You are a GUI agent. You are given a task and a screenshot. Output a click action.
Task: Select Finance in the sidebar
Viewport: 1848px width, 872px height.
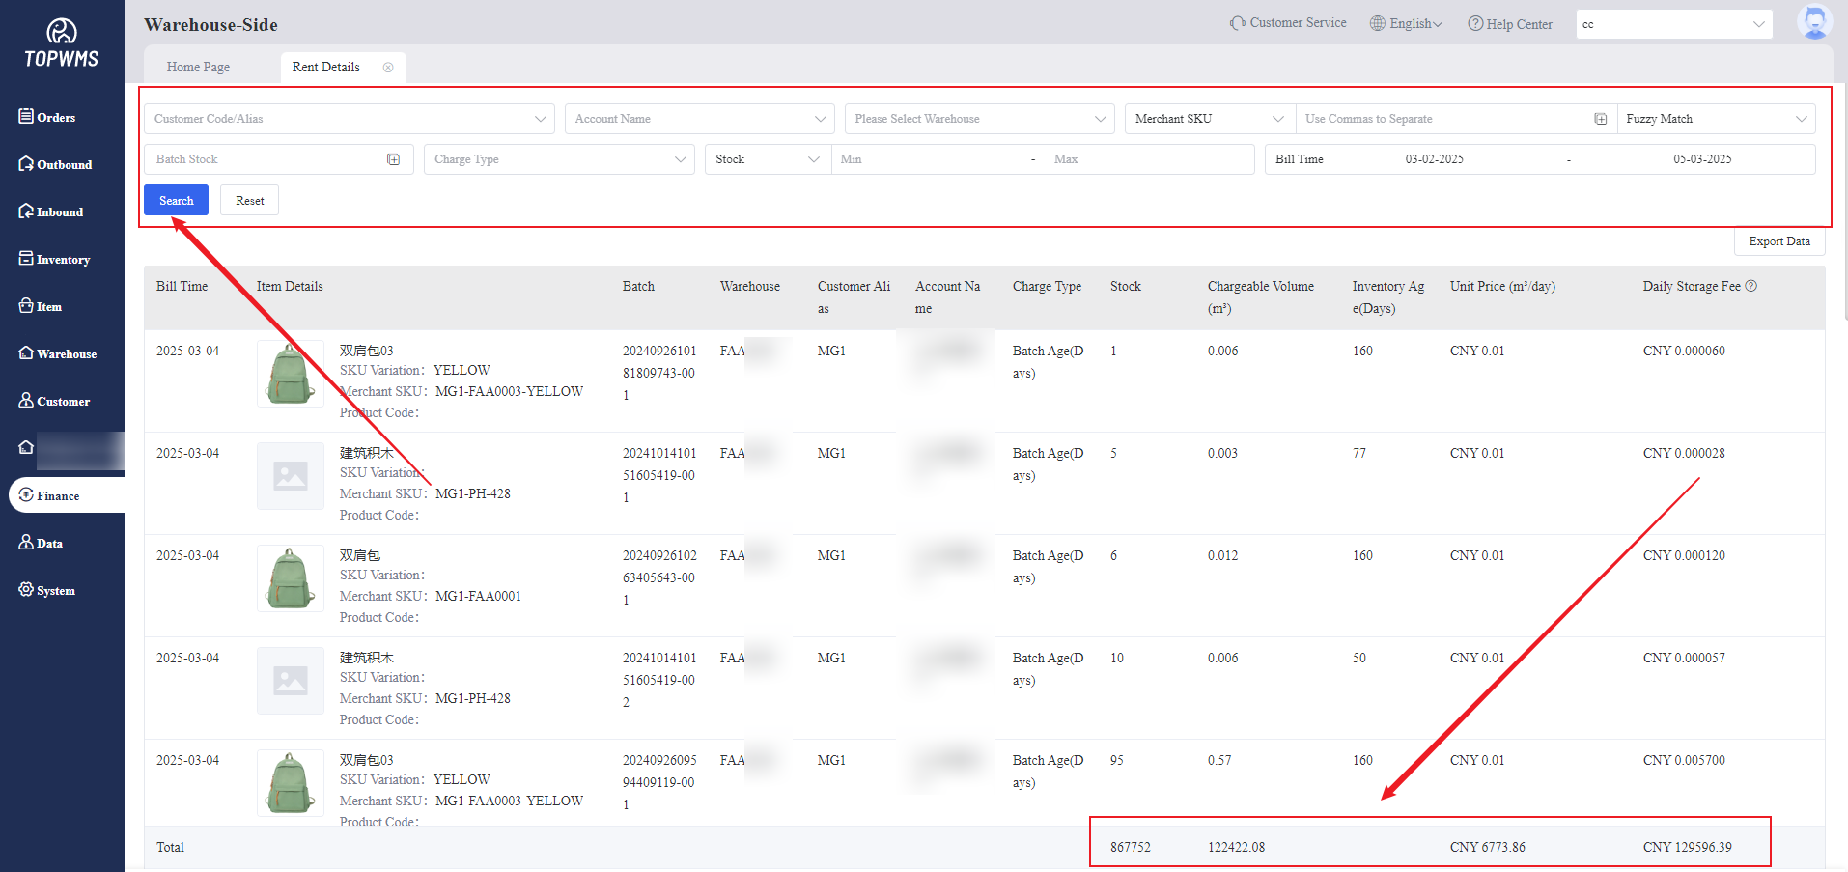[58, 495]
